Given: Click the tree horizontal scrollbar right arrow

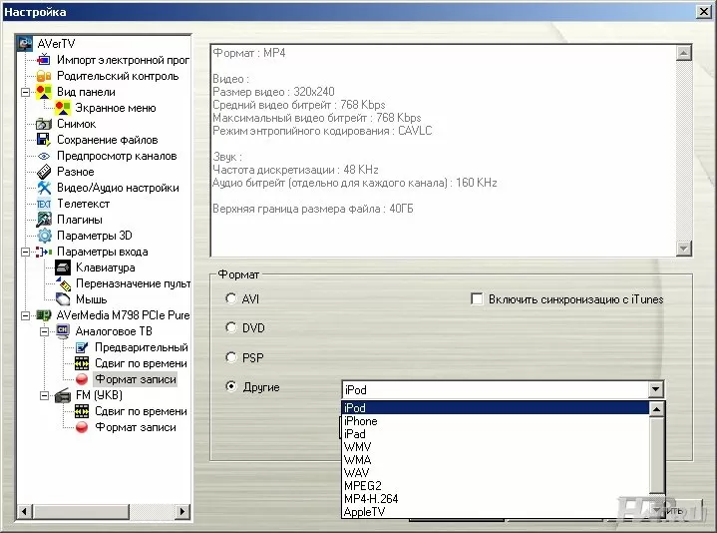Looking at the screenshot, I should (182, 512).
